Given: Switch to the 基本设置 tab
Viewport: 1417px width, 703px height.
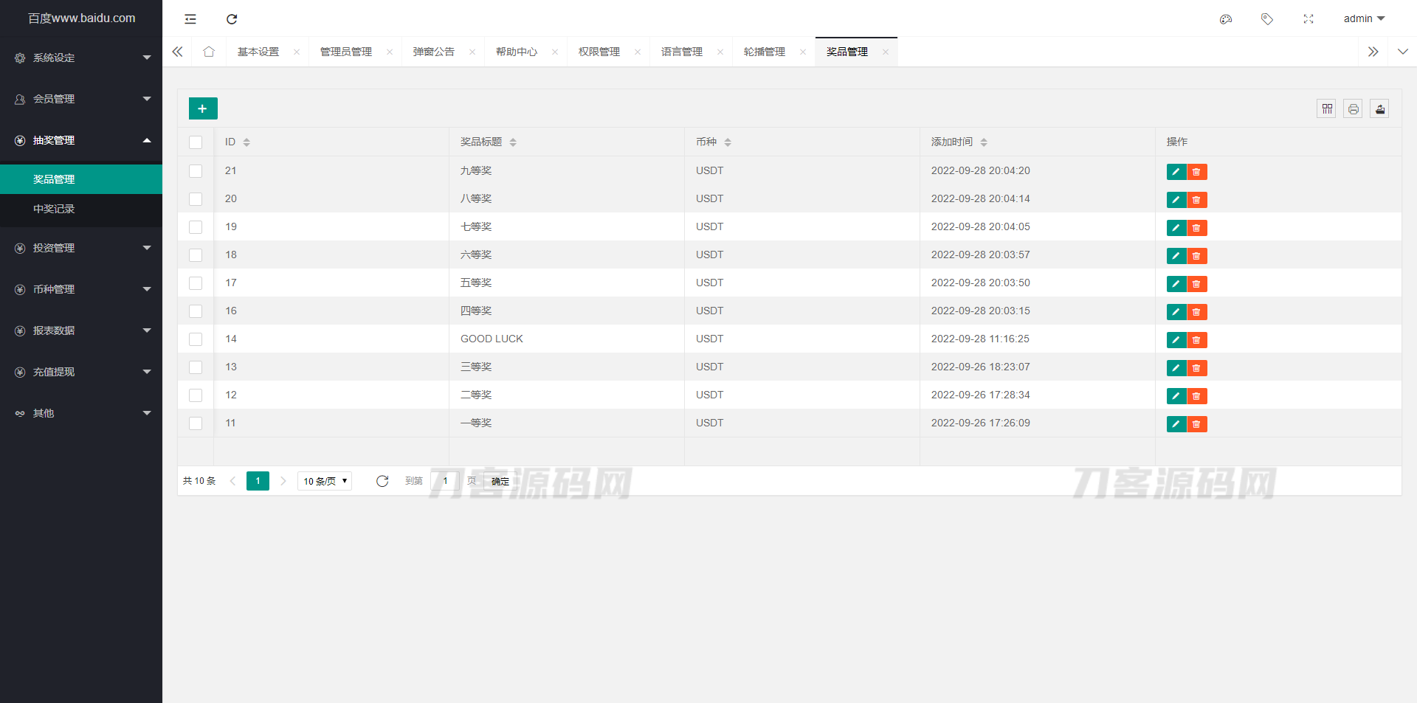Looking at the screenshot, I should pos(258,52).
